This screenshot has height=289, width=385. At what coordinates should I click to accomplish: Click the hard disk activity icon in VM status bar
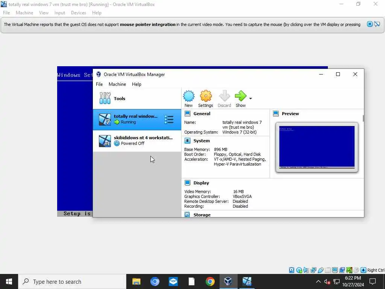pyautogui.click(x=291, y=270)
